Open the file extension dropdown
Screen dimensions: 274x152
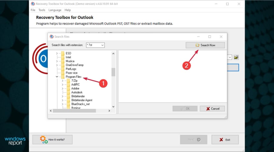click(102, 45)
